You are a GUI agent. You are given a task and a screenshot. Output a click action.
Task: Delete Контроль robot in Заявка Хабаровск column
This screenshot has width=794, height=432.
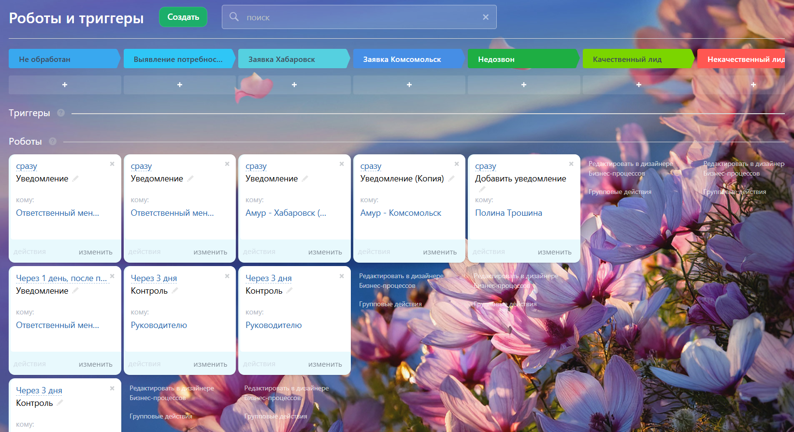342,276
